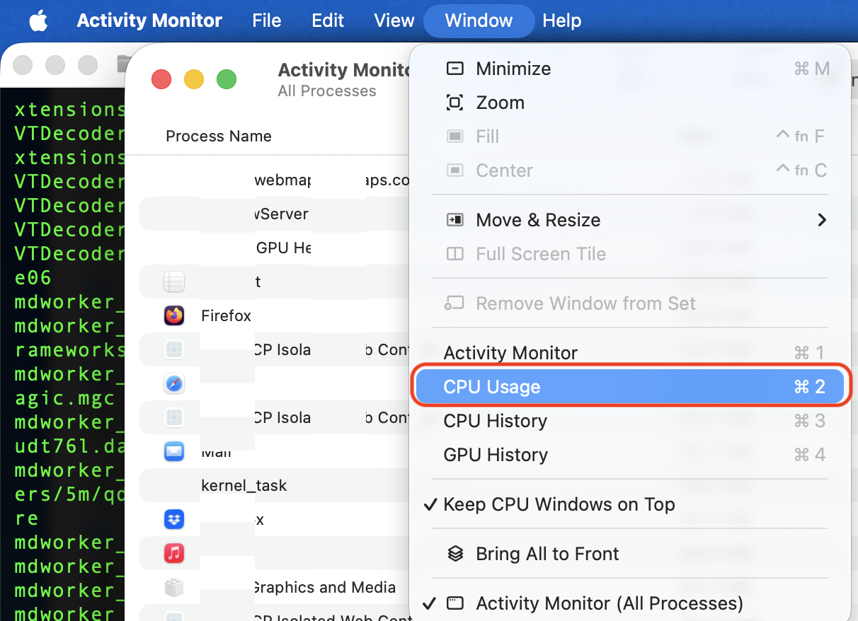Toggle Keep CPU Windows on Top
The height and width of the screenshot is (621, 858).
559,504
